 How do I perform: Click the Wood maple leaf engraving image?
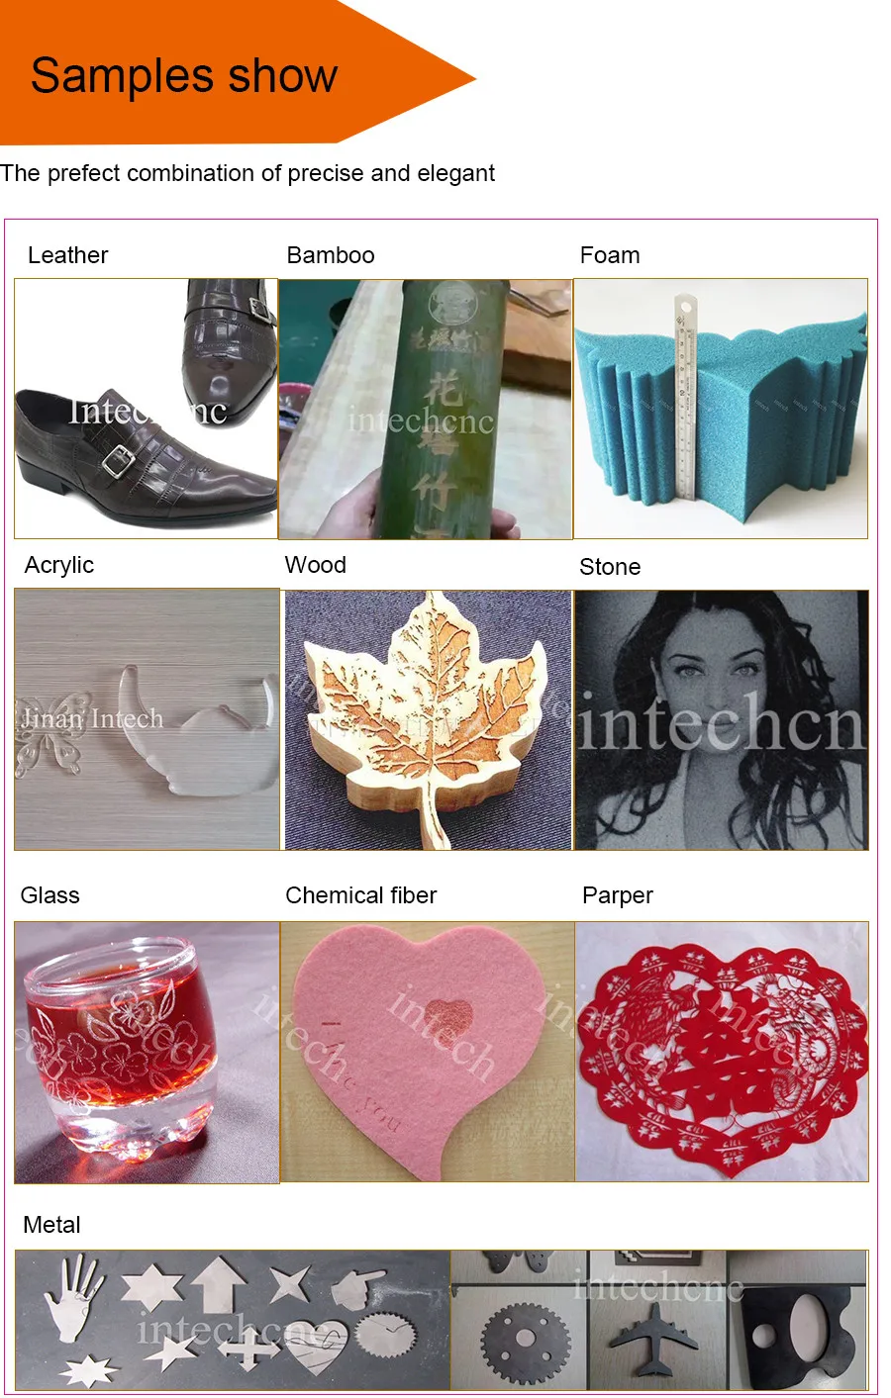pyautogui.click(x=428, y=720)
